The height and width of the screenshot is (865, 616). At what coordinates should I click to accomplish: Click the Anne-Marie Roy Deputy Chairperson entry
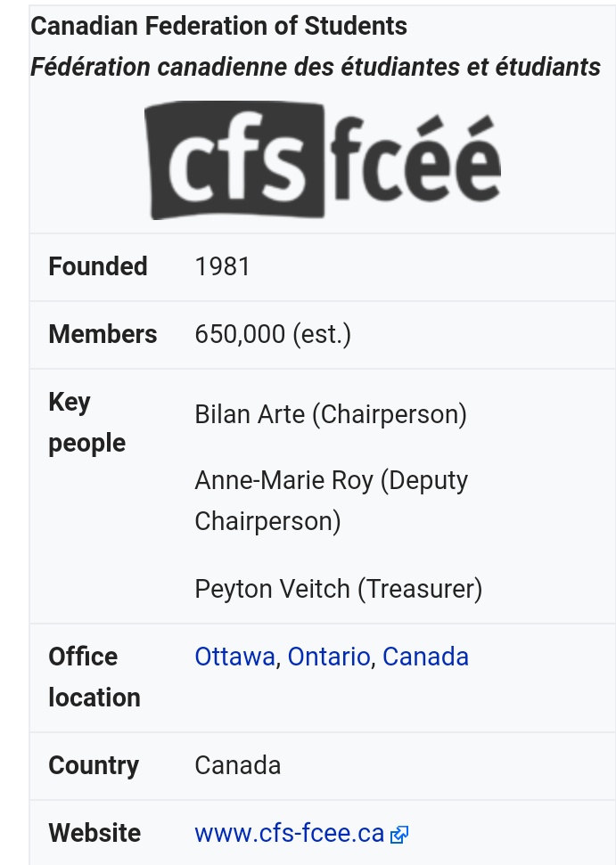tap(331, 500)
